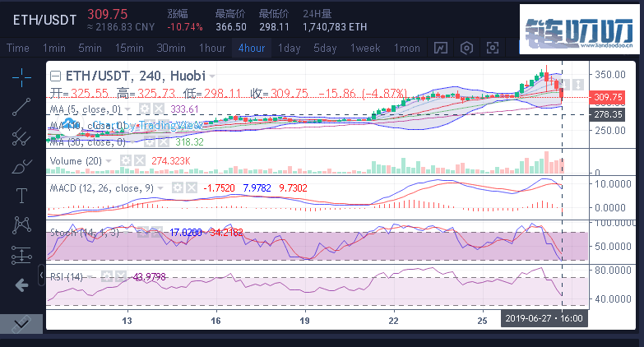Remove the MA (30, close, 0) indicator

tap(164, 142)
